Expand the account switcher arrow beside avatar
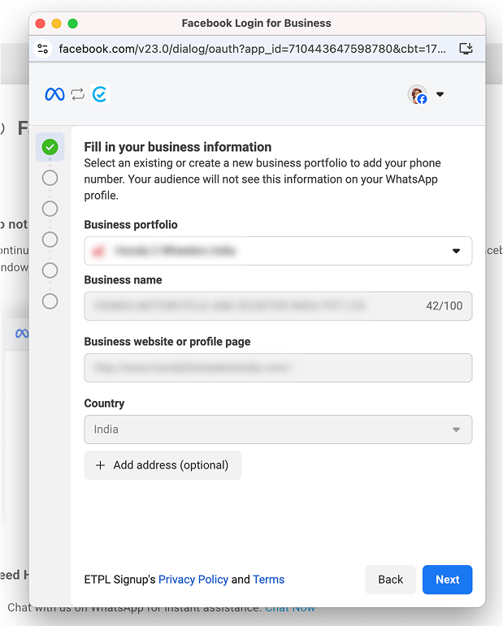Viewport: 503px width, 626px height. [x=440, y=94]
